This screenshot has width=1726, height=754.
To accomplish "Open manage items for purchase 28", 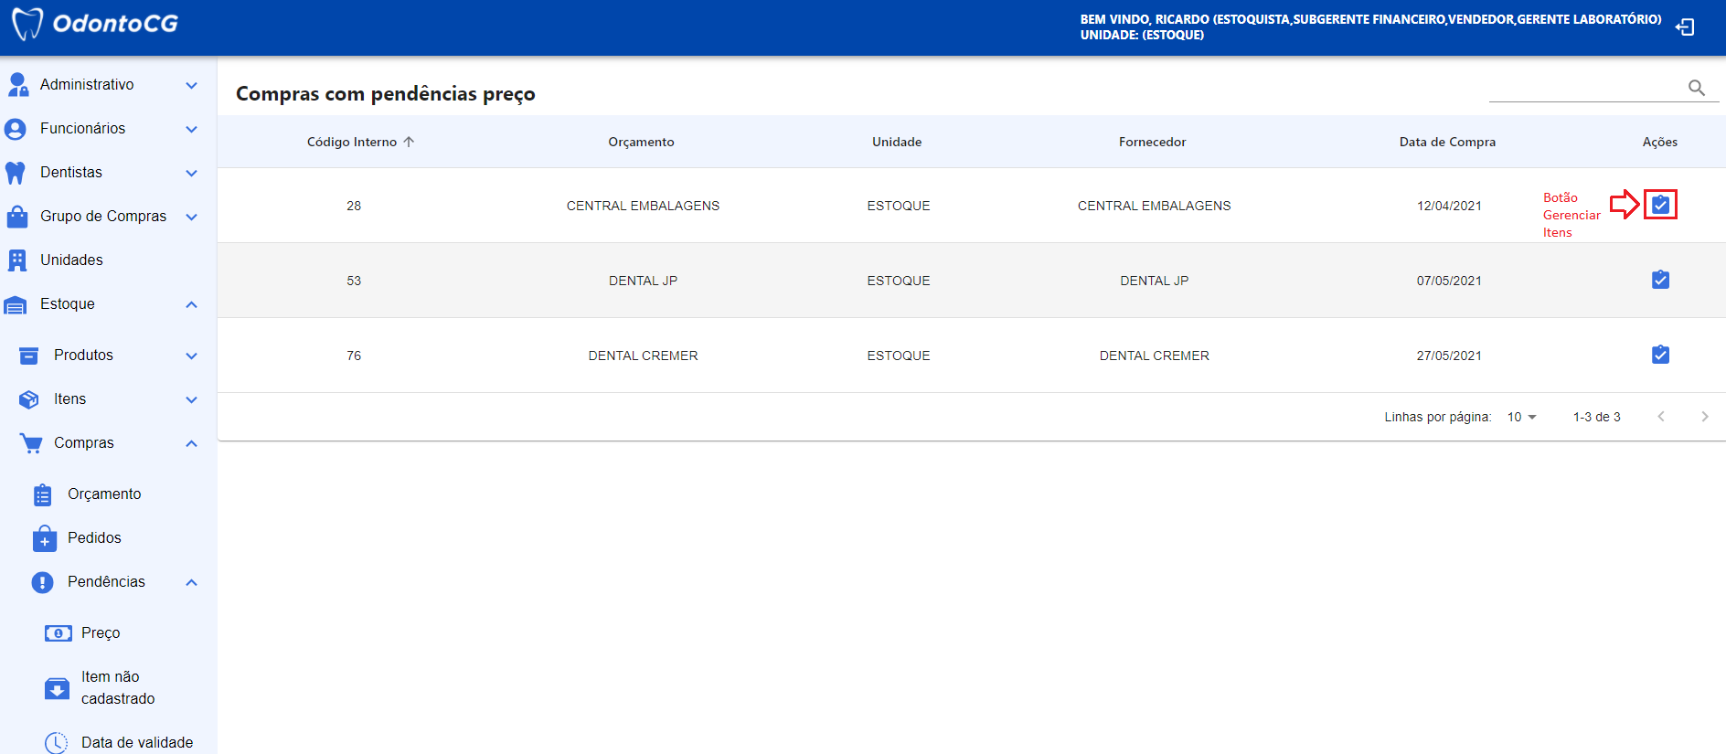I will [1660, 205].
